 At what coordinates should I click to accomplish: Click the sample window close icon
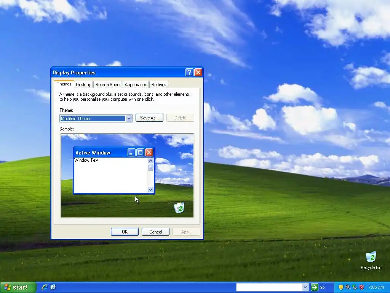pyautogui.click(x=149, y=153)
